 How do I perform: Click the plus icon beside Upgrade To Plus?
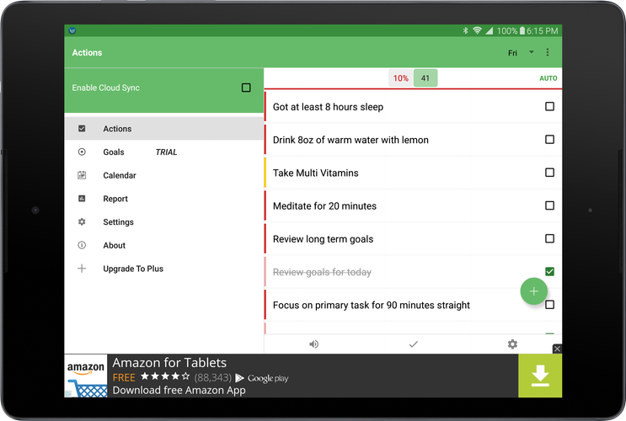82,269
